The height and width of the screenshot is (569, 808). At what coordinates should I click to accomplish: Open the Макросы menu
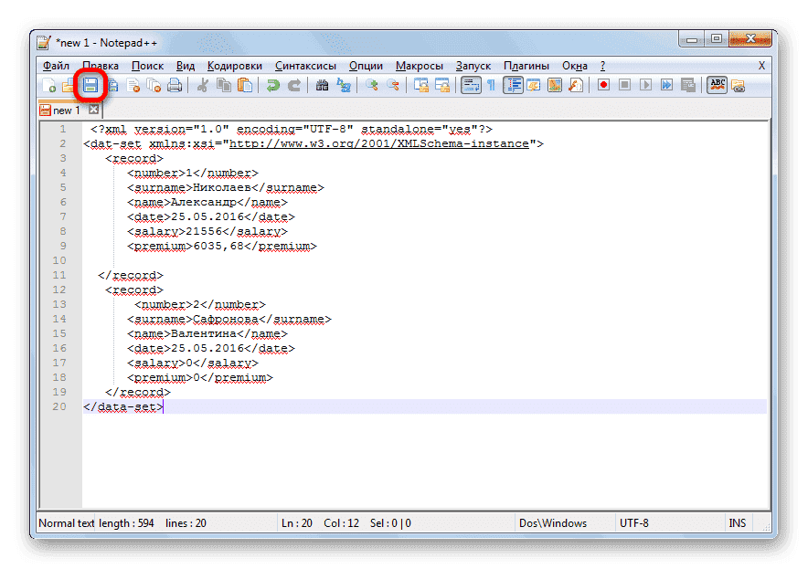tap(419, 66)
